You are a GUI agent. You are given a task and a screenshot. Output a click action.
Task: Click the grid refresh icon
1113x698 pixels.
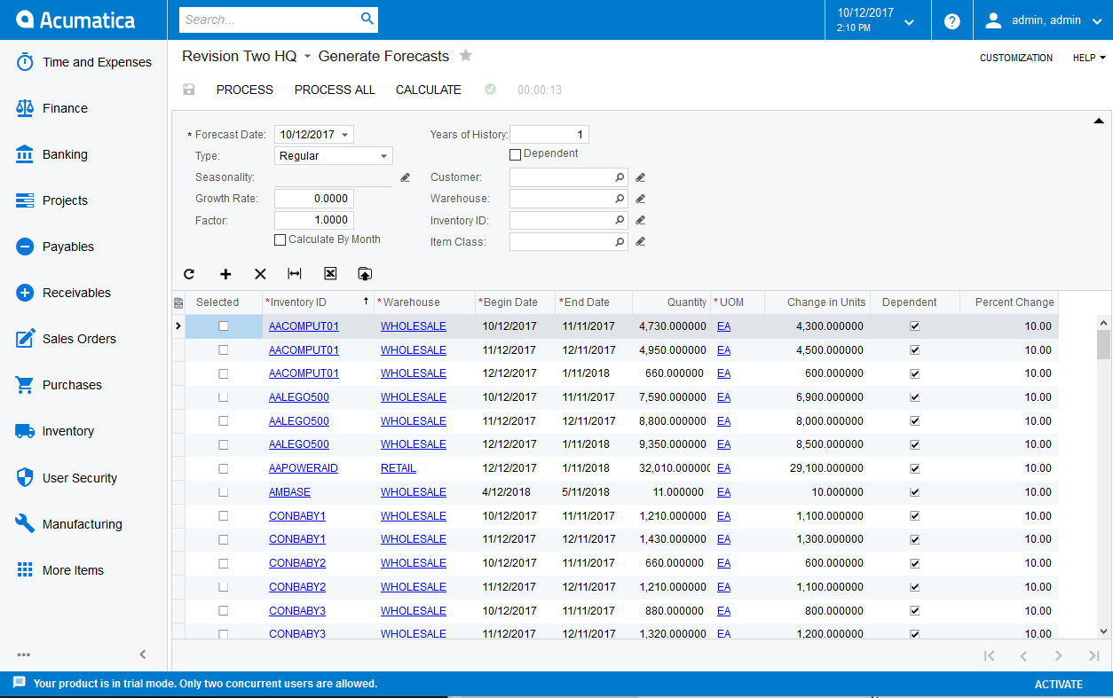189,274
